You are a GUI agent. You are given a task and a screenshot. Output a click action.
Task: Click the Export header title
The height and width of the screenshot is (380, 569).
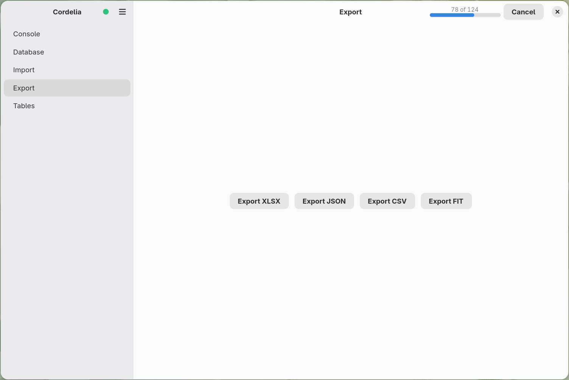tap(350, 12)
